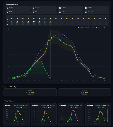Toggle Gruppe 3 green IST legend entry
The height and width of the screenshot is (127, 113).
pyautogui.click(x=72, y=108)
